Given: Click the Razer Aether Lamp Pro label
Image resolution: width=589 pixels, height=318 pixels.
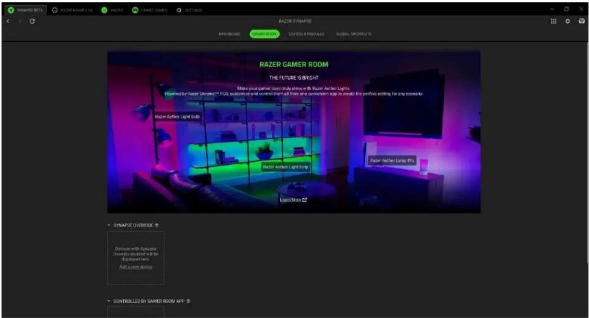Looking at the screenshot, I should coord(392,160).
